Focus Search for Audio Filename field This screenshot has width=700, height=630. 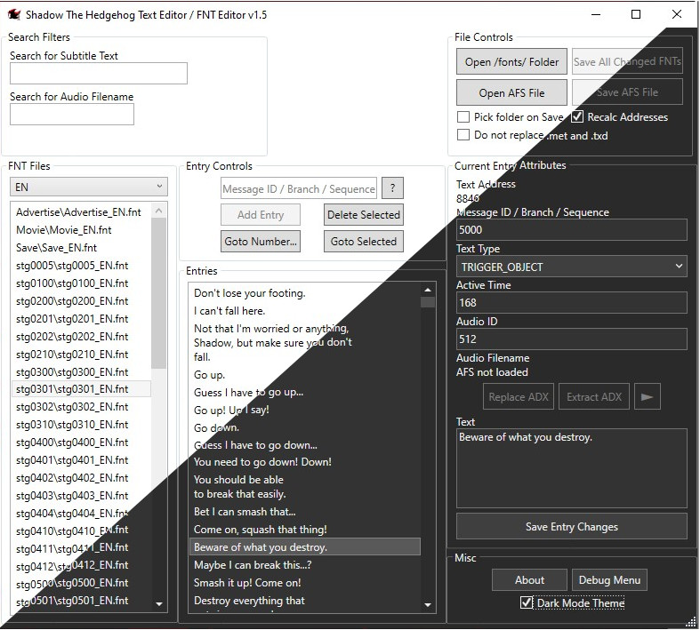[x=72, y=114]
